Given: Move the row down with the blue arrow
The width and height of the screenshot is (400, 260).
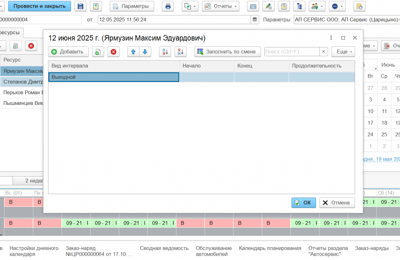Looking at the screenshot, I should coord(145,52).
